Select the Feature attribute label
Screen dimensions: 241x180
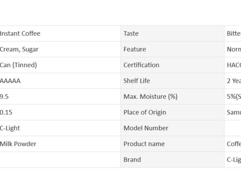(135, 49)
